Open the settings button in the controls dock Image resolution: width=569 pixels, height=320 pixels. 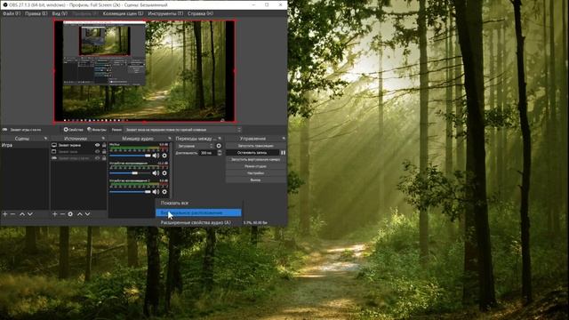pos(255,173)
